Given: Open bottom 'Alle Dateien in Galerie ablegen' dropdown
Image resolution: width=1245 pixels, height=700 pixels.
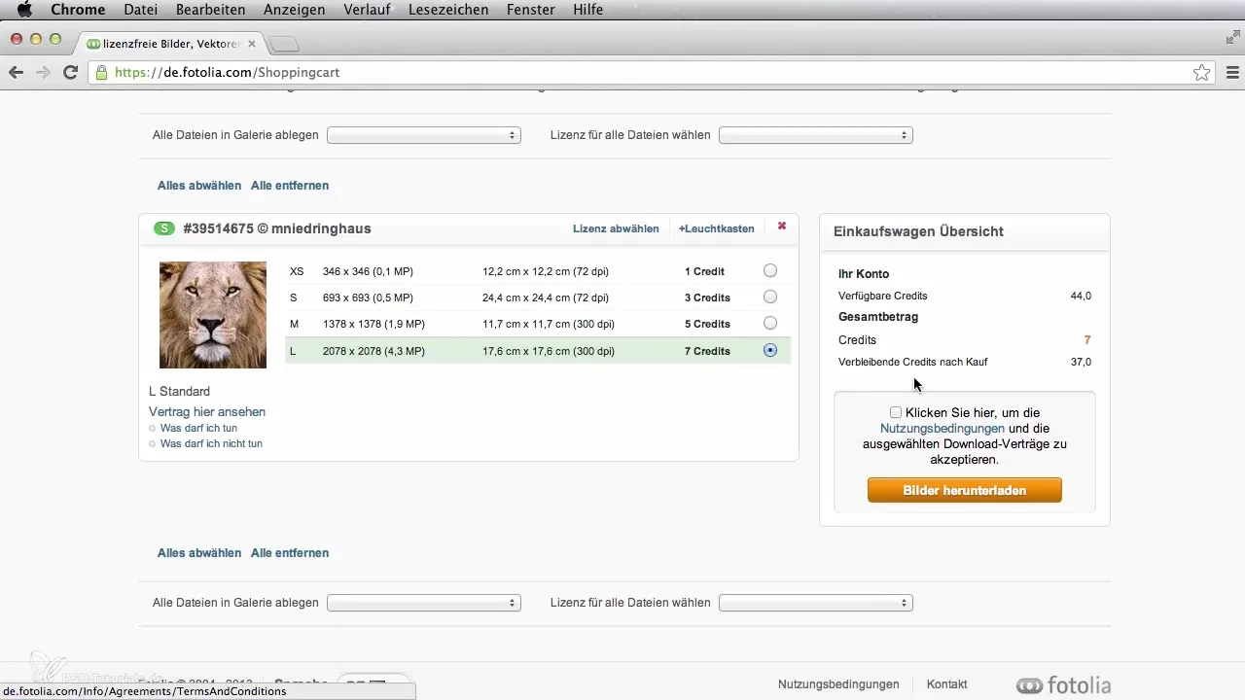Looking at the screenshot, I should click(x=424, y=603).
